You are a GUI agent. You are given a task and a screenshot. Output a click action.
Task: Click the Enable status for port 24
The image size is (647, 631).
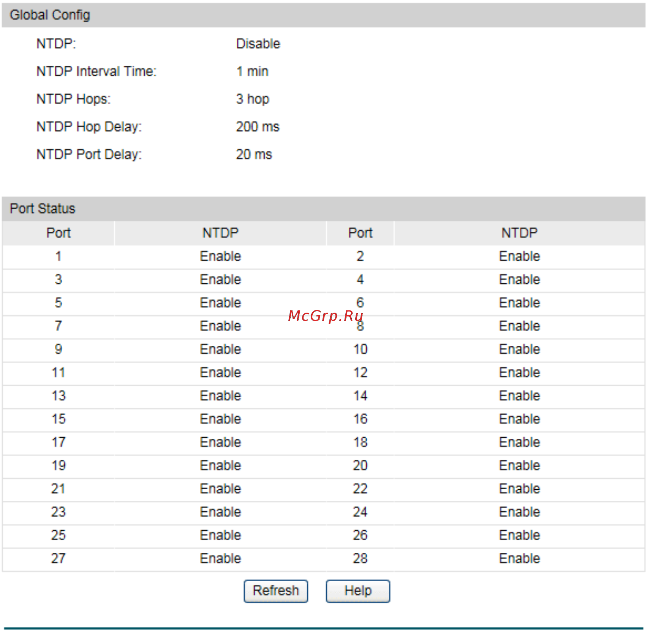tap(519, 512)
